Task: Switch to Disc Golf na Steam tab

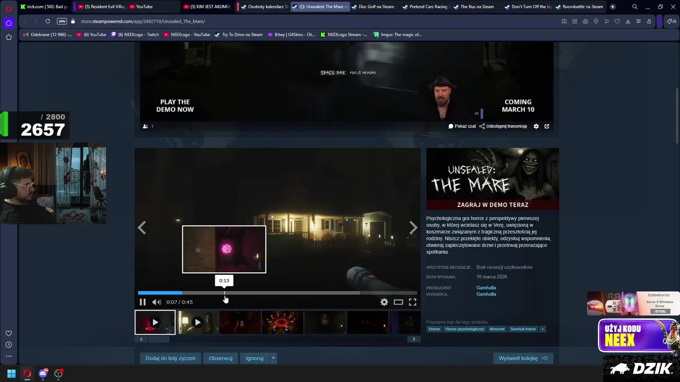Action: [x=372, y=7]
